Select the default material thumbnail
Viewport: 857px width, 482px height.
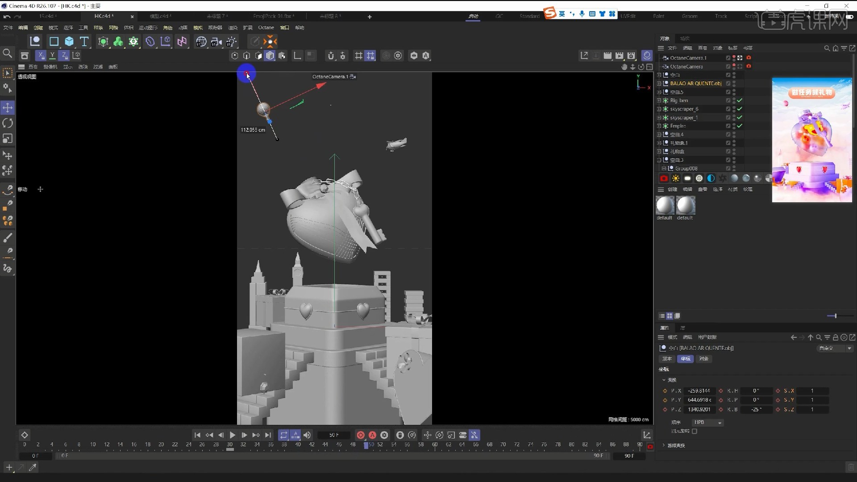coord(664,205)
